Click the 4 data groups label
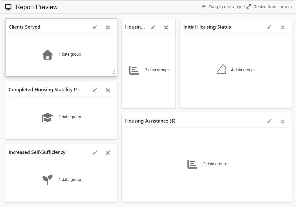Viewport: 297px width, 207px height. pyautogui.click(x=243, y=70)
